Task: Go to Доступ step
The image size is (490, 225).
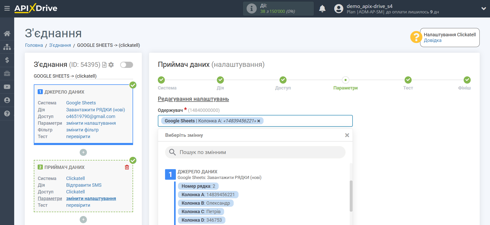Action: [x=283, y=80]
